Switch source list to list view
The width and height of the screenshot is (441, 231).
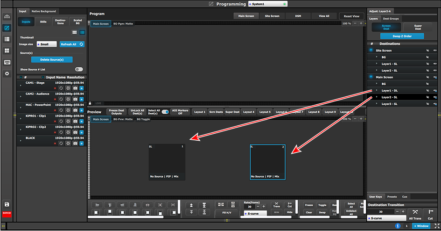tap(82, 32)
